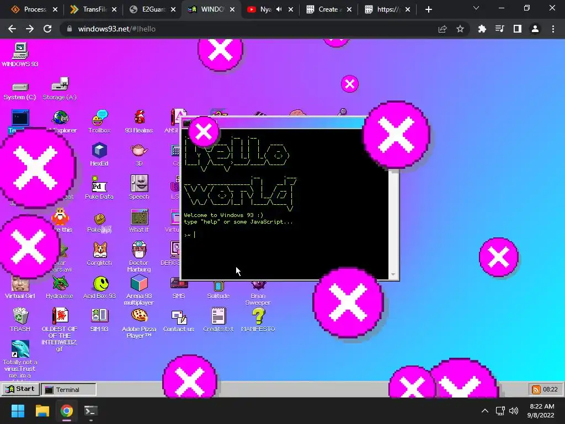Viewport: 565px width, 424px height.
Task: Open the Brian Sweeper icon
Action: tap(258, 293)
